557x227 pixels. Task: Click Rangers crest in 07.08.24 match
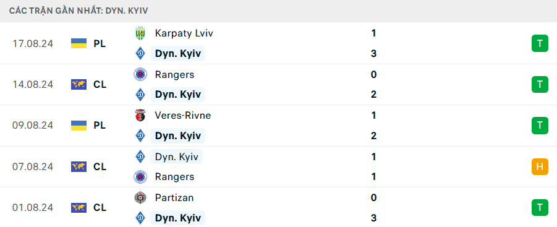point(140,177)
